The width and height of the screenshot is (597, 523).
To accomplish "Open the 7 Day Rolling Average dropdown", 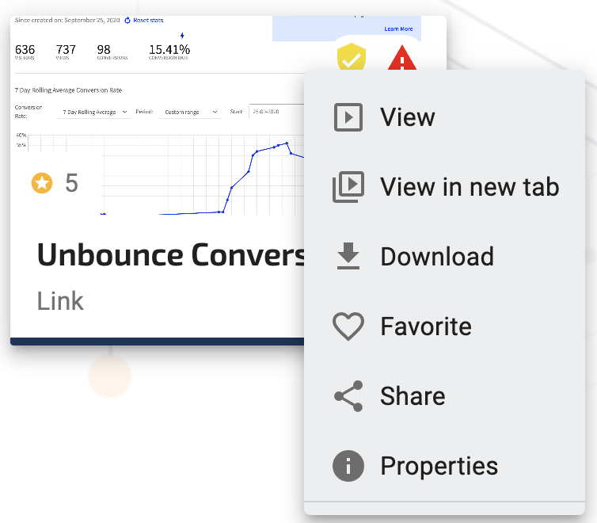I will (x=94, y=112).
